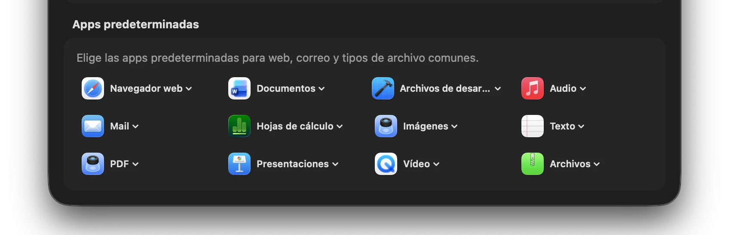Viewport: 729px width, 235px height.
Task: Click the Keynote icon for Presentaciones
Action: click(239, 164)
